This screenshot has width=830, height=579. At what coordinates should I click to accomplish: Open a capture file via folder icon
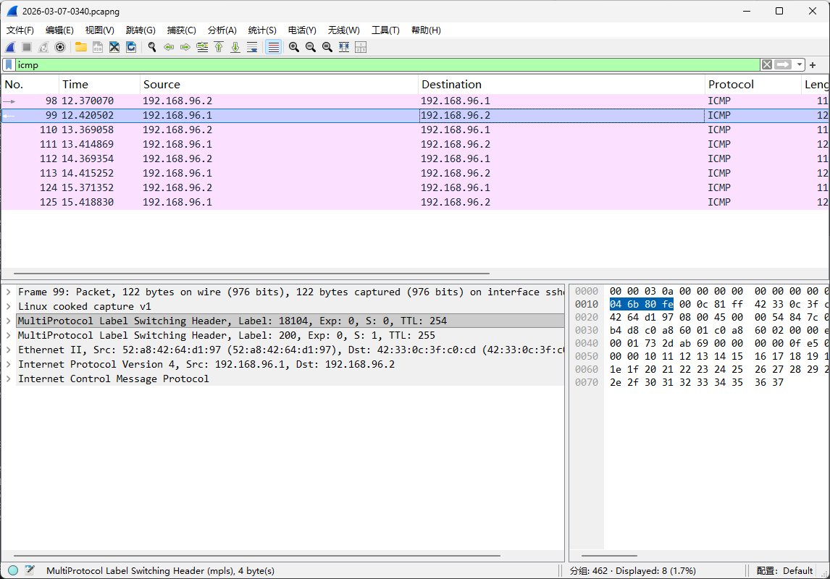(x=80, y=47)
